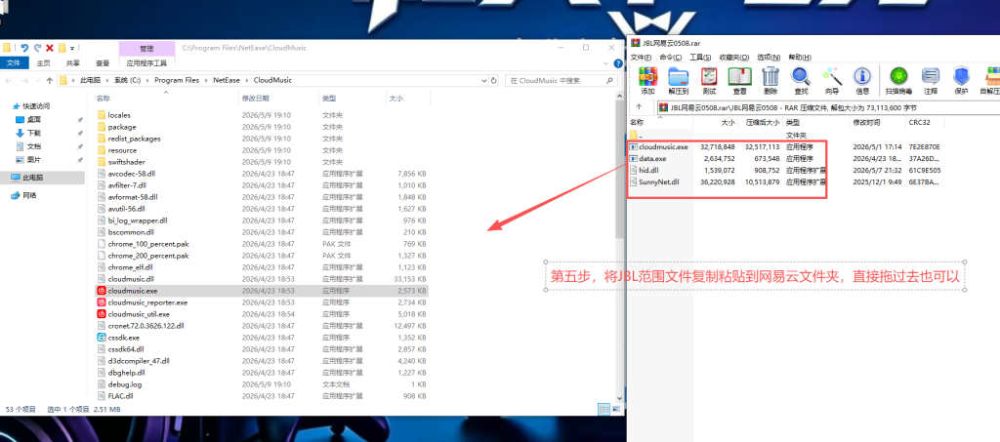This screenshot has height=442, width=1000.
Task: Switch Explorer to details view toggle
Action: [x=602, y=409]
